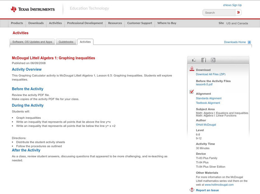The height and width of the screenshot is (194, 260).
Task: Submit search with the red arrow button
Action: [238, 13]
